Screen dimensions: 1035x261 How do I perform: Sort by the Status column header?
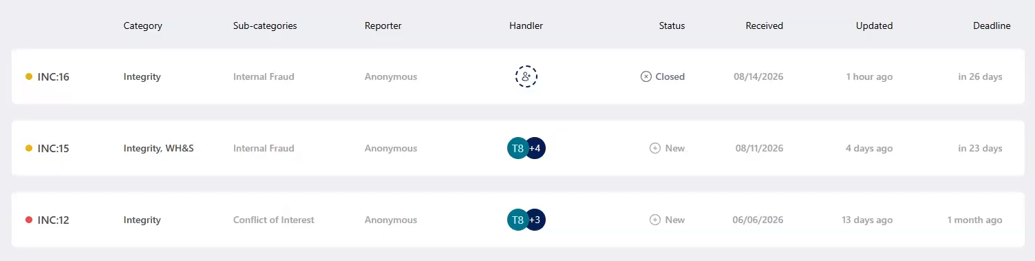672,25
